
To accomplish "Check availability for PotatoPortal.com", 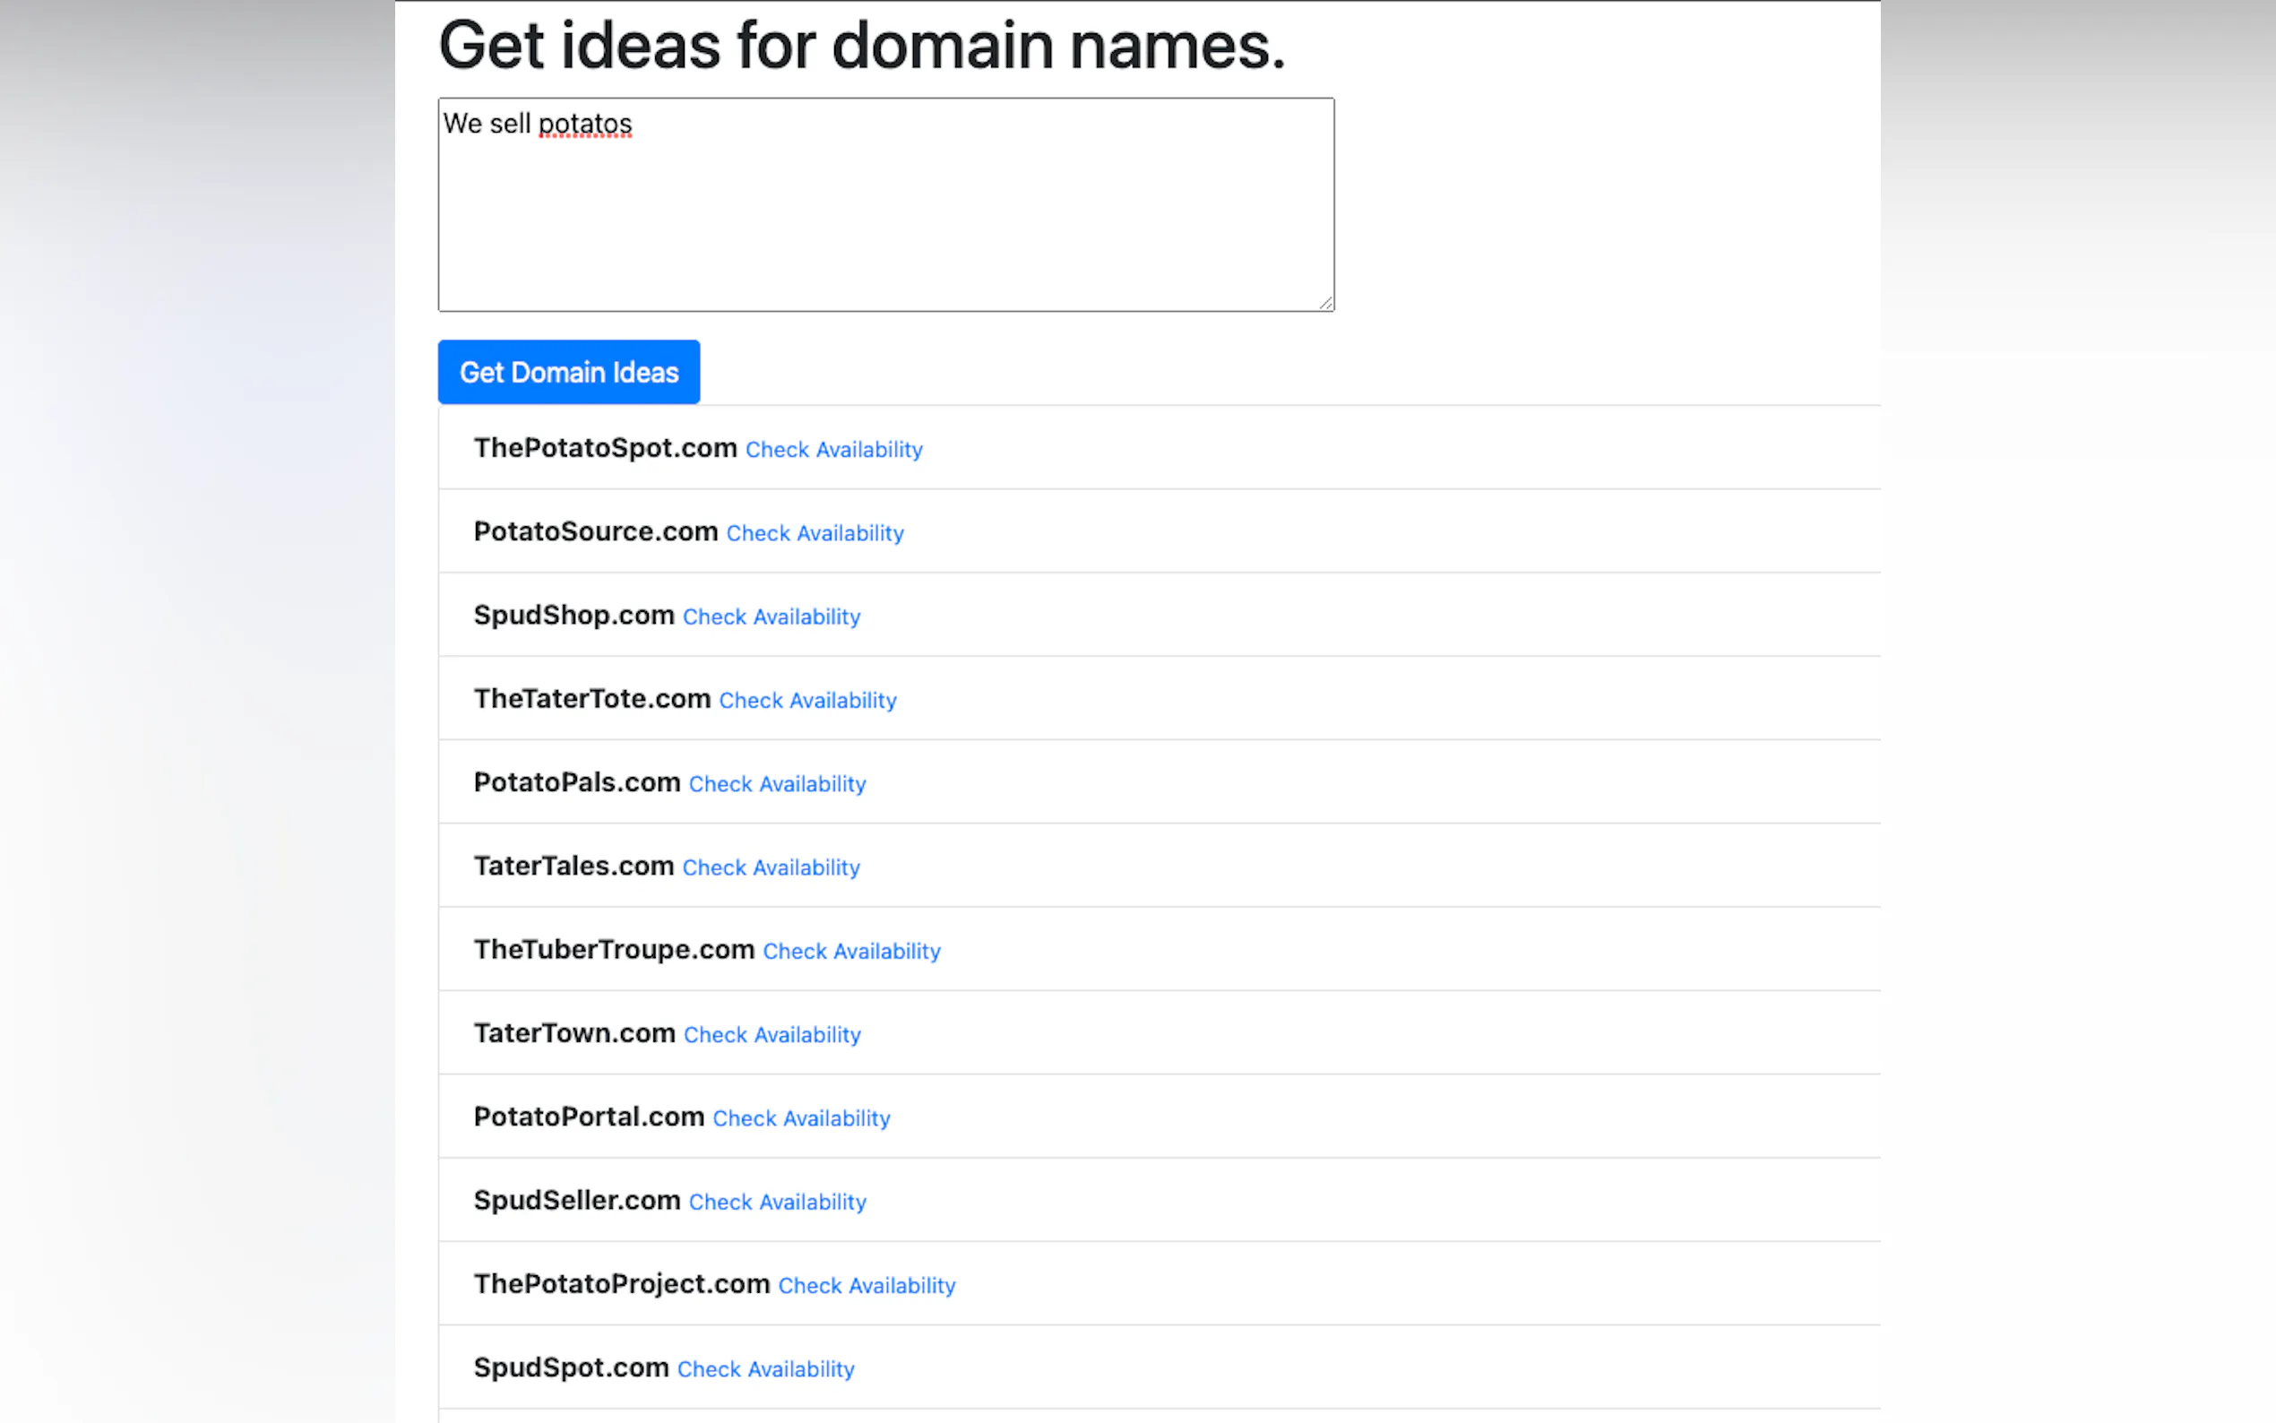I will click(x=801, y=1119).
